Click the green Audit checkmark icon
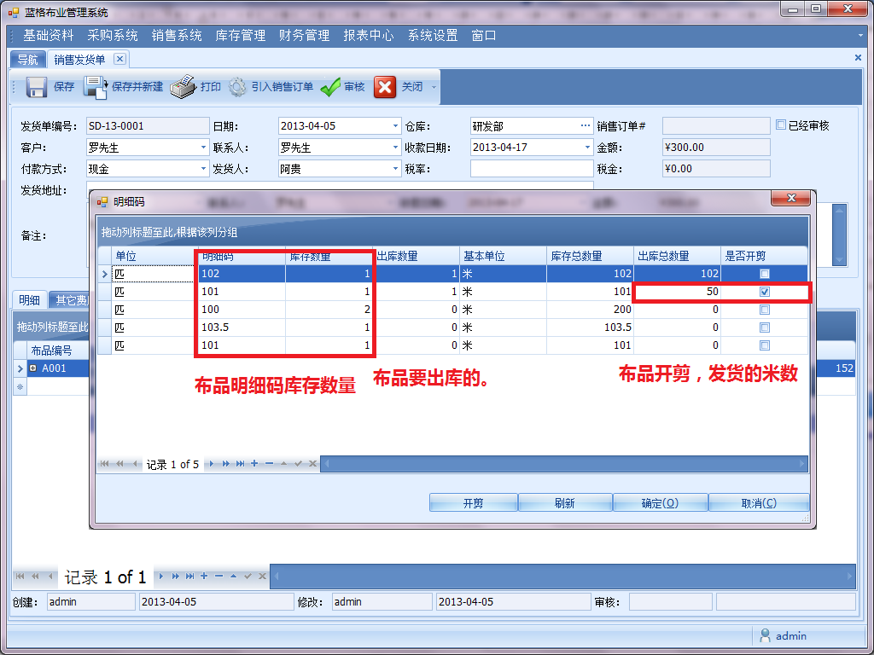This screenshot has height=655, width=874. 330,87
